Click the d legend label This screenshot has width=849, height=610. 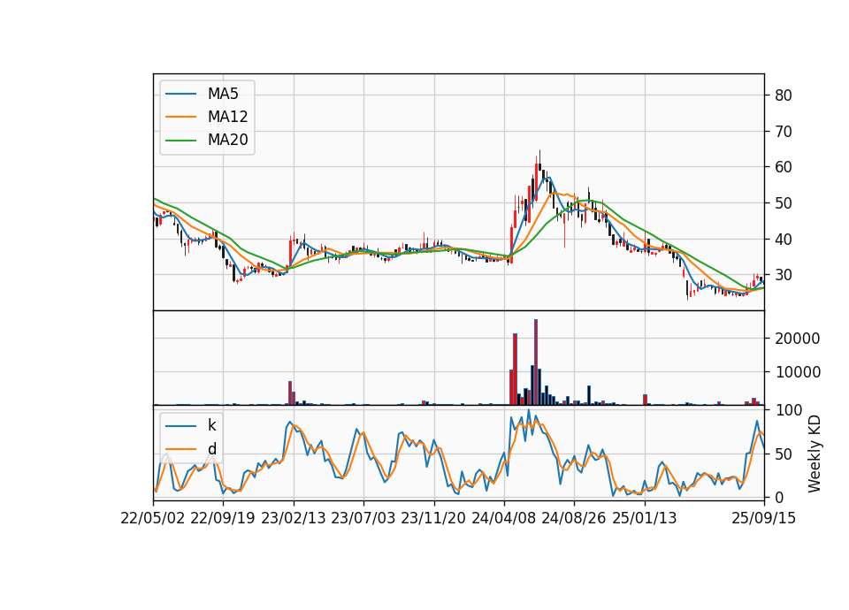click(211, 449)
